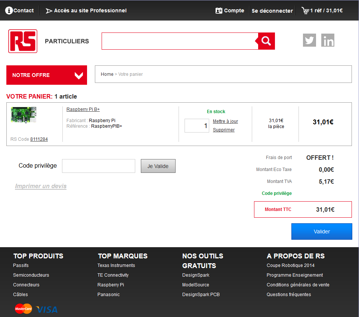Click the OFFERT ! shipping value
The image size is (359, 317).
[320, 158]
